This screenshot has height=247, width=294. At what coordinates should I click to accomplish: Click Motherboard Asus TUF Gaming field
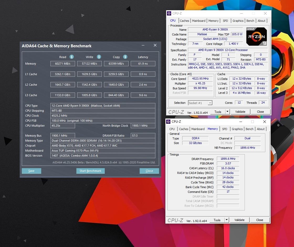pyautogui.click(x=103, y=151)
